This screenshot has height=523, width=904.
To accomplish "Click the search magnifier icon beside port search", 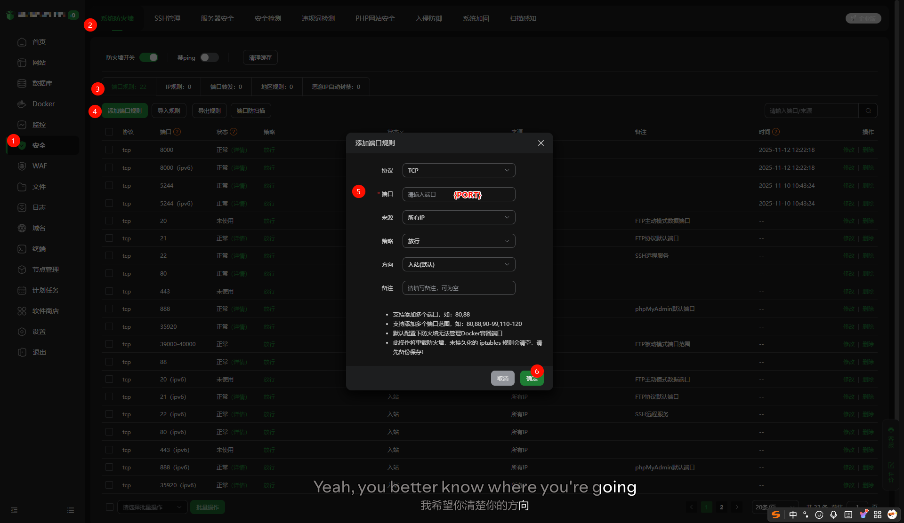I will pos(868,111).
